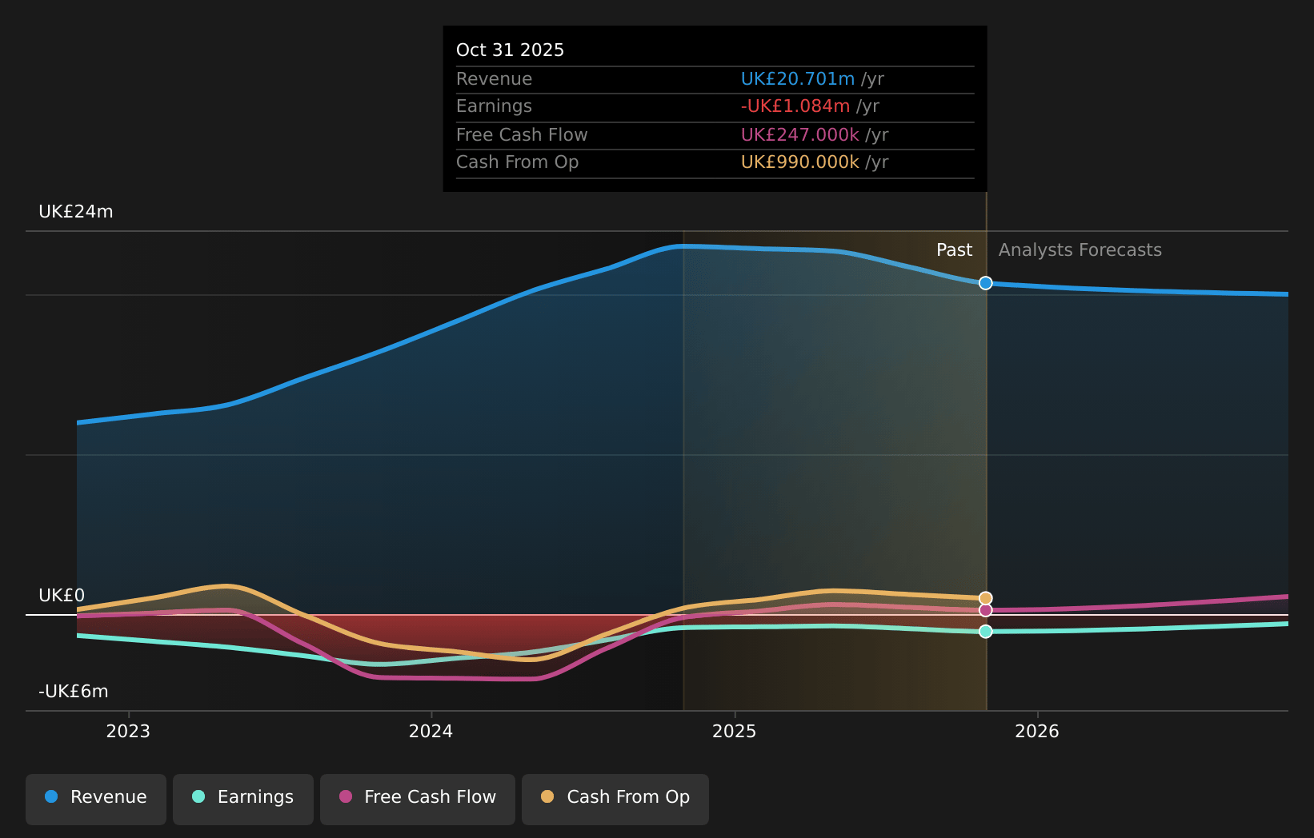The image size is (1314, 838).
Task: Toggle the Earnings series legend
Action: pos(243,799)
